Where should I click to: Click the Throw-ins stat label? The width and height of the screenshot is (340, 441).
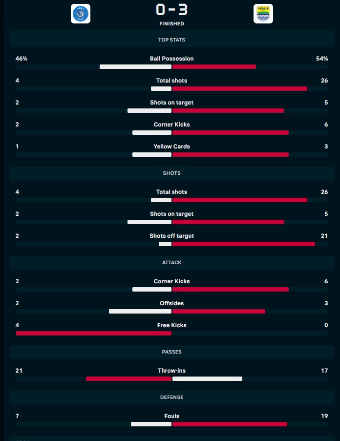click(x=171, y=371)
